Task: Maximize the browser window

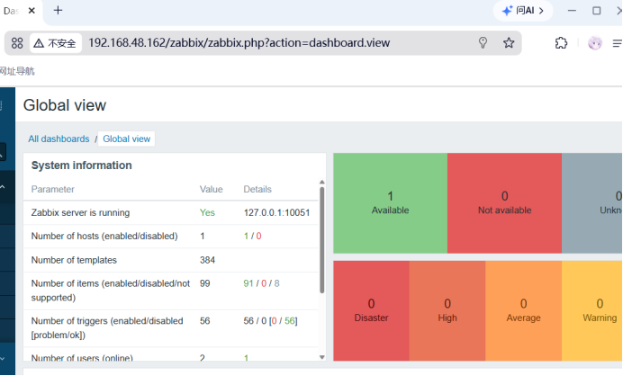Action: click(x=596, y=11)
